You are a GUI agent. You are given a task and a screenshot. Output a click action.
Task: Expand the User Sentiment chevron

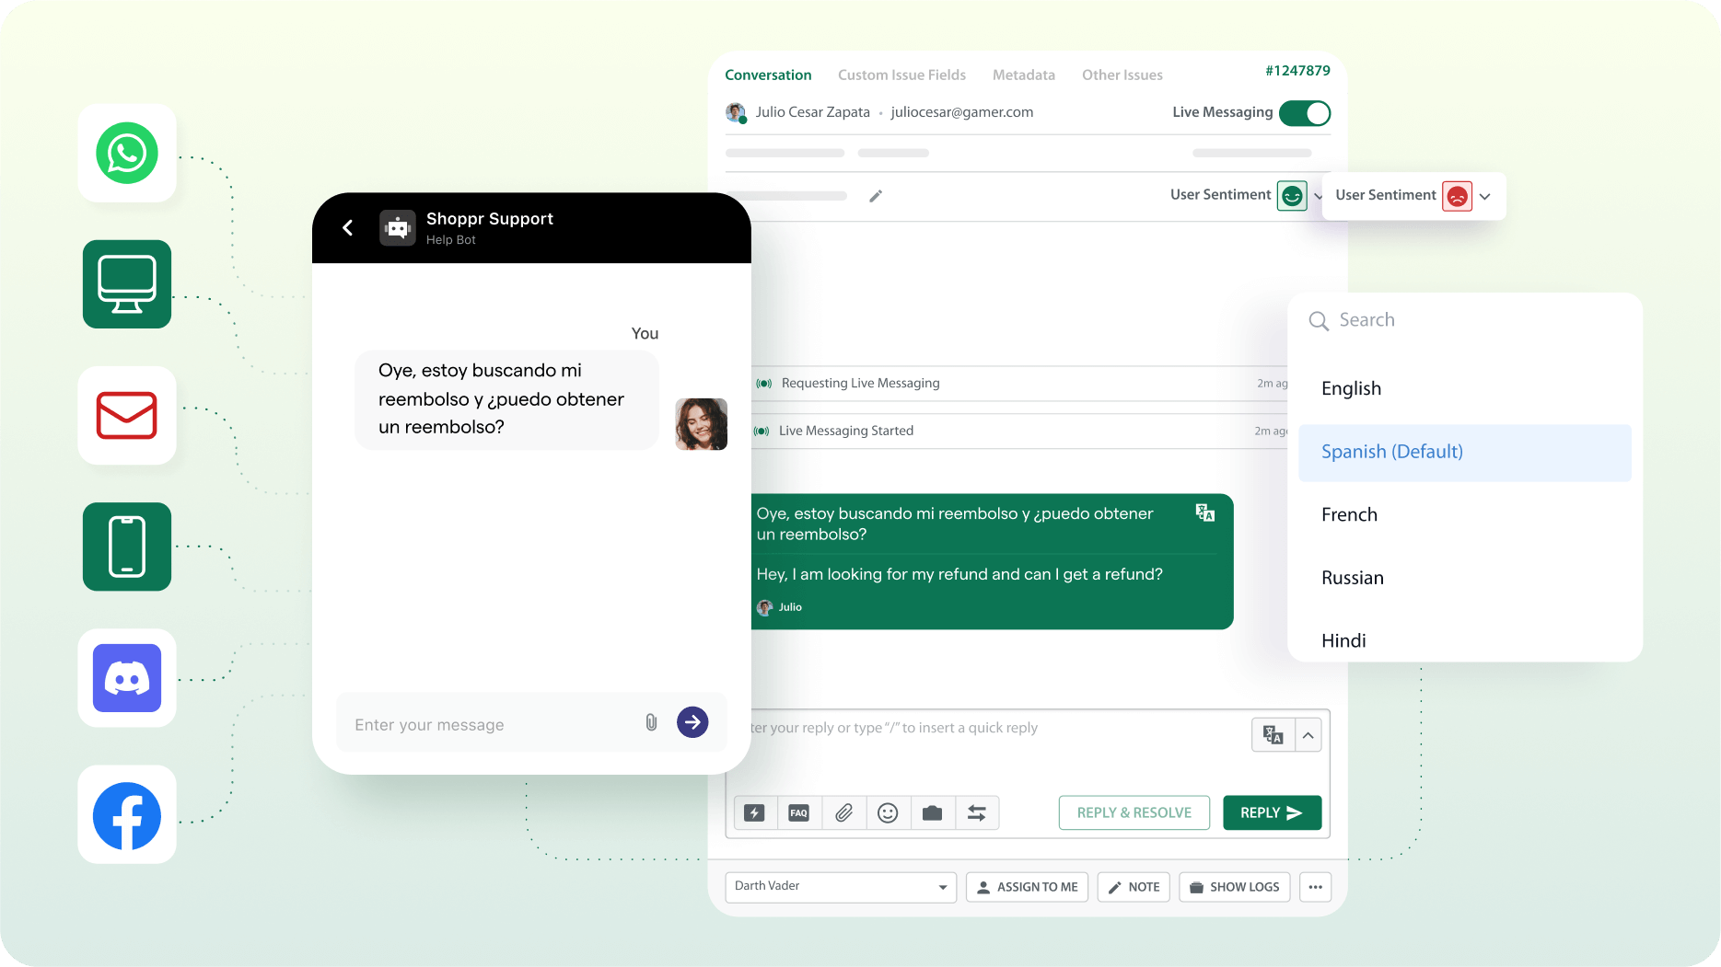(x=1484, y=196)
